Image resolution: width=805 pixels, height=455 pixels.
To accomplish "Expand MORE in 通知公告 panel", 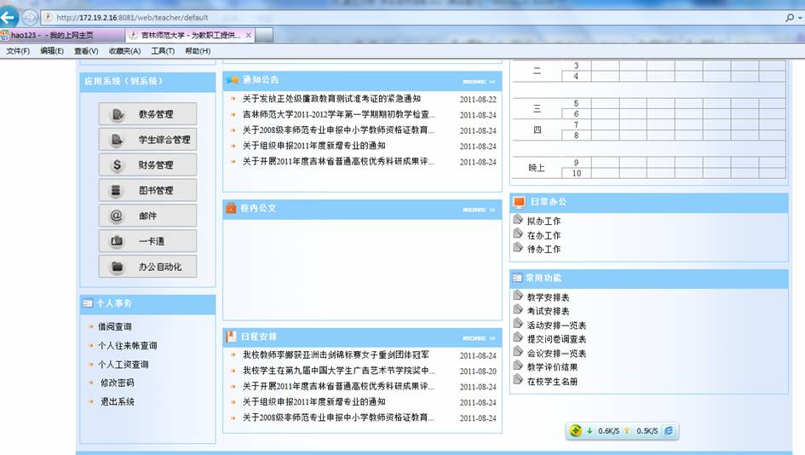I will 479,82.
